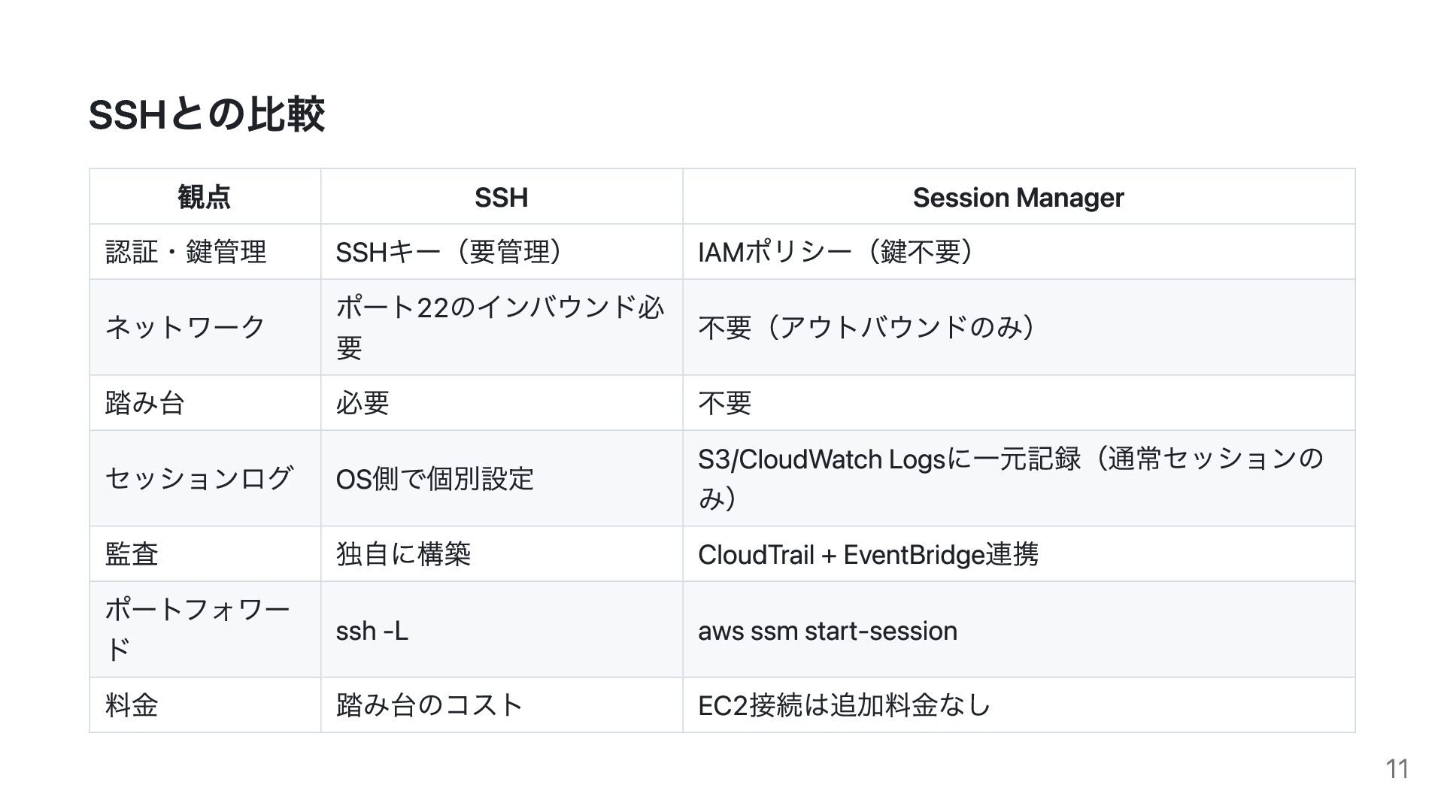Click the セッションログ row label
The height and width of the screenshot is (812, 1444).
tap(199, 478)
